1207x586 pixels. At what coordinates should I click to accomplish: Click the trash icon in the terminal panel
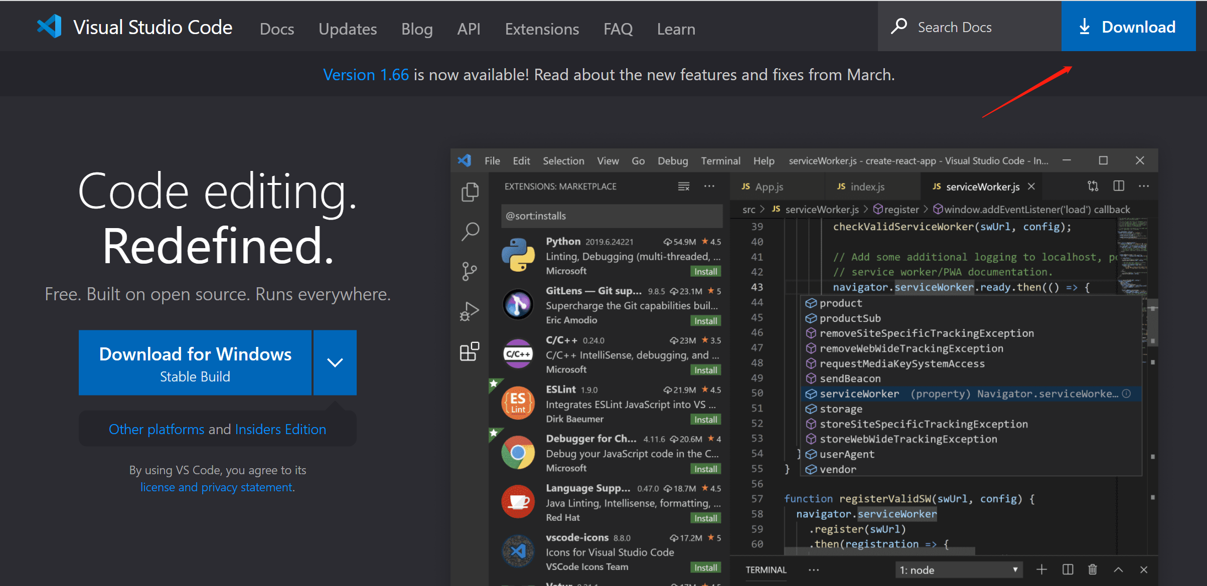click(x=1092, y=569)
